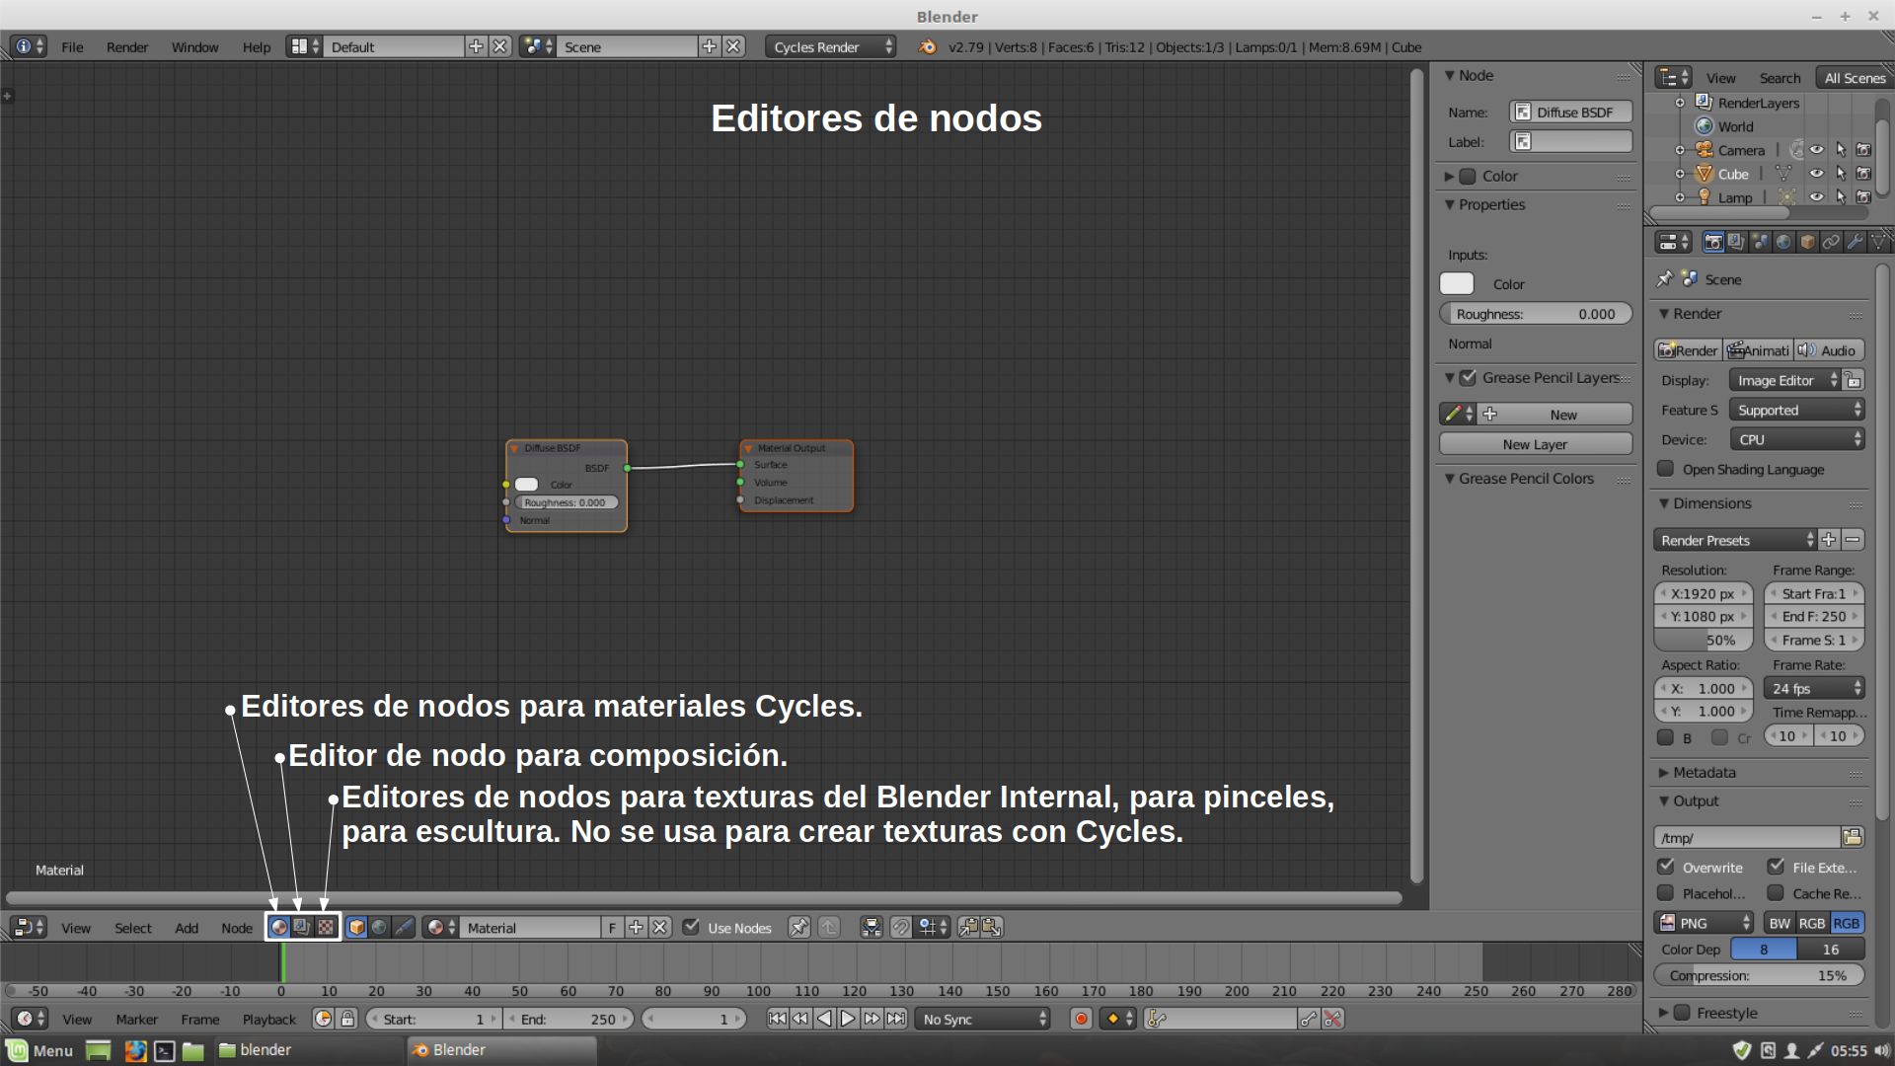Open the Device CPU dropdown
1895x1066 pixels.
(1797, 439)
